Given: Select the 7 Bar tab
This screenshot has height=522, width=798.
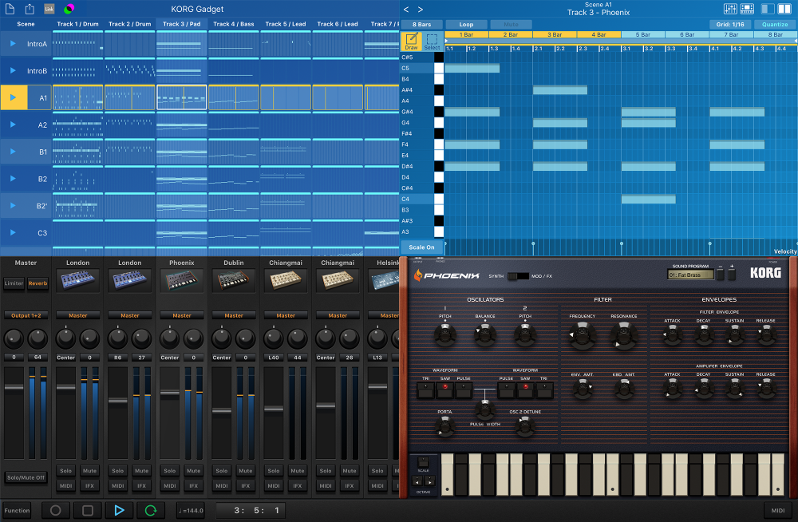Looking at the screenshot, I should (x=731, y=34).
